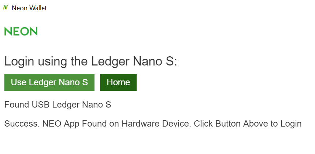Screen dimensions: 315x154
Task: Click the Neon Wallet title bar icon
Action: click(x=5, y=8)
